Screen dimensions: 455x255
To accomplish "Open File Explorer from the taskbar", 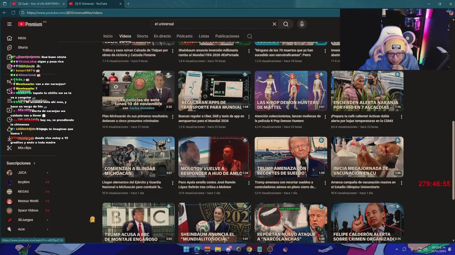I will [x=218, y=249].
